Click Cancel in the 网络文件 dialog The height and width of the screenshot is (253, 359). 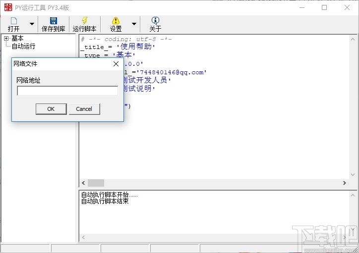click(84, 109)
